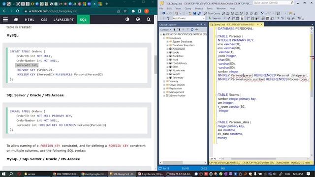This screenshot has height=177, width=315.
Task: Expand the Bookstore database node
Action: [167, 56]
